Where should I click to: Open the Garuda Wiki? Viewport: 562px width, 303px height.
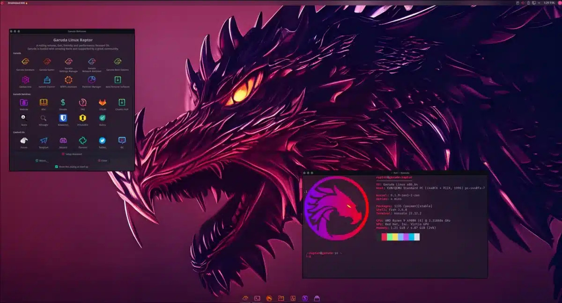click(x=44, y=103)
